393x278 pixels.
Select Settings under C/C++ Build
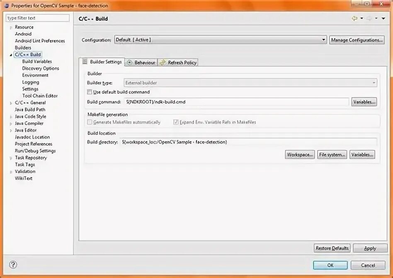[x=30, y=89]
